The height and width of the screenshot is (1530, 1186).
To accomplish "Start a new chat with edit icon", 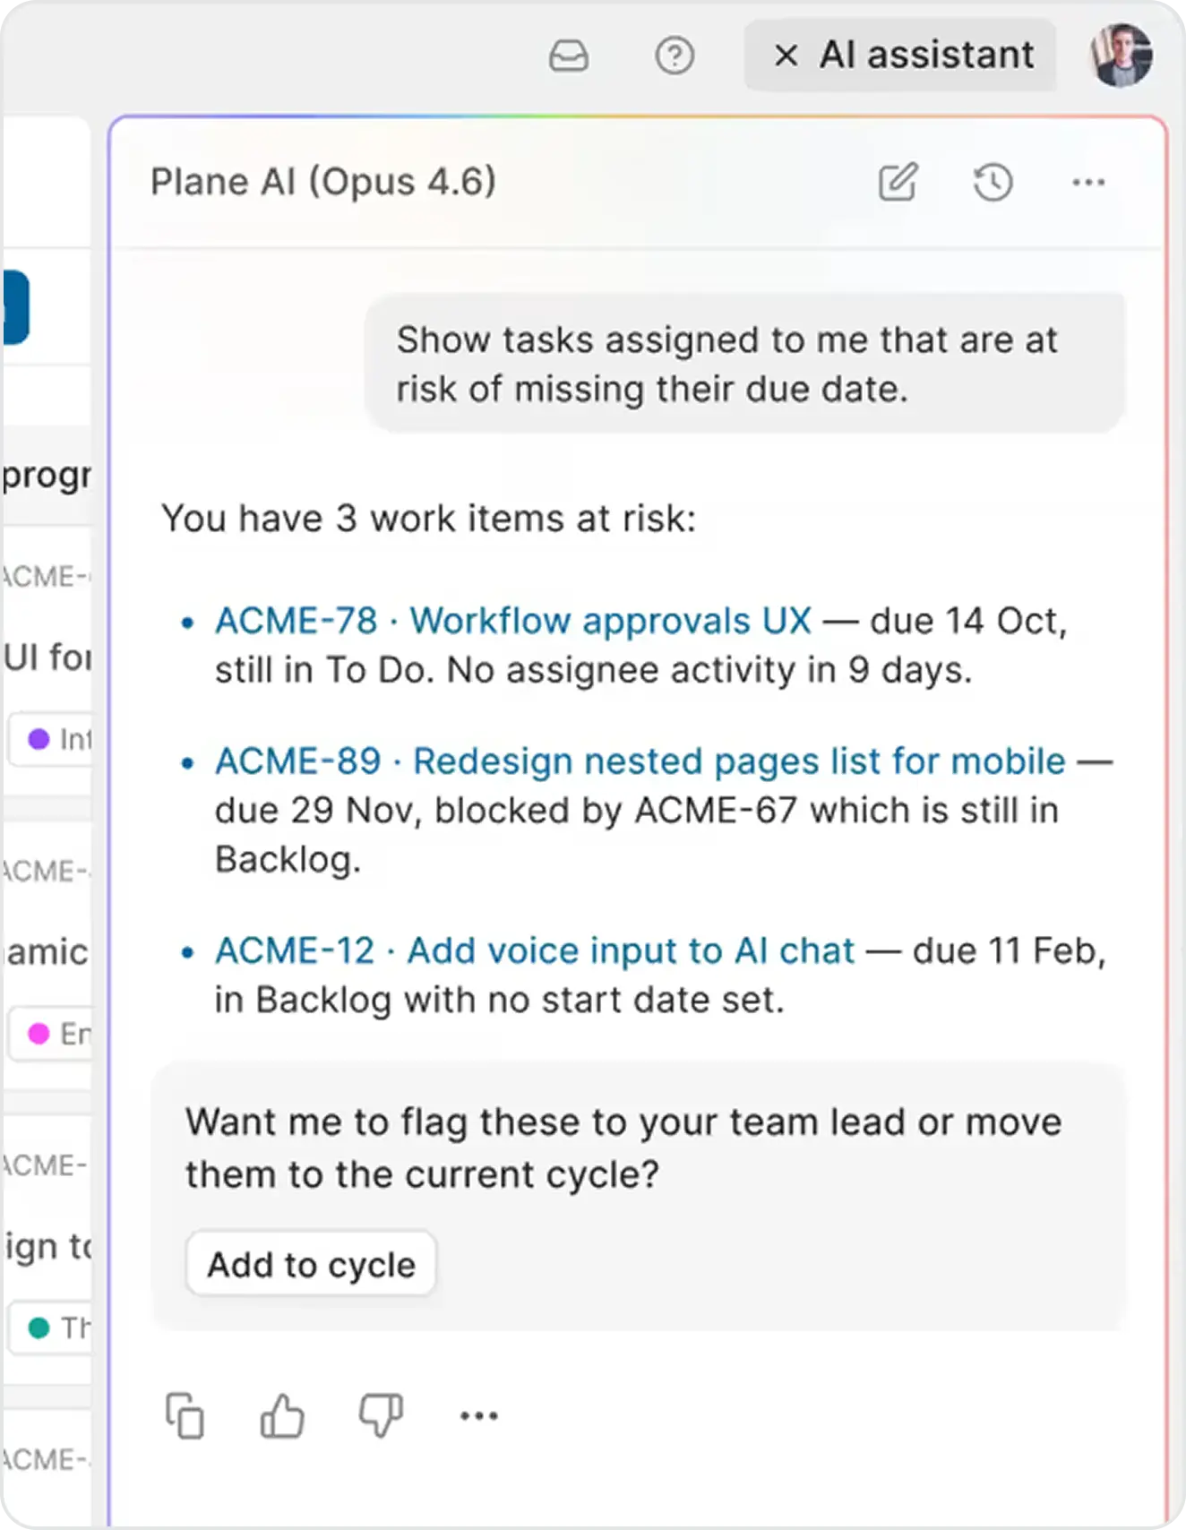I will pyautogui.click(x=898, y=182).
